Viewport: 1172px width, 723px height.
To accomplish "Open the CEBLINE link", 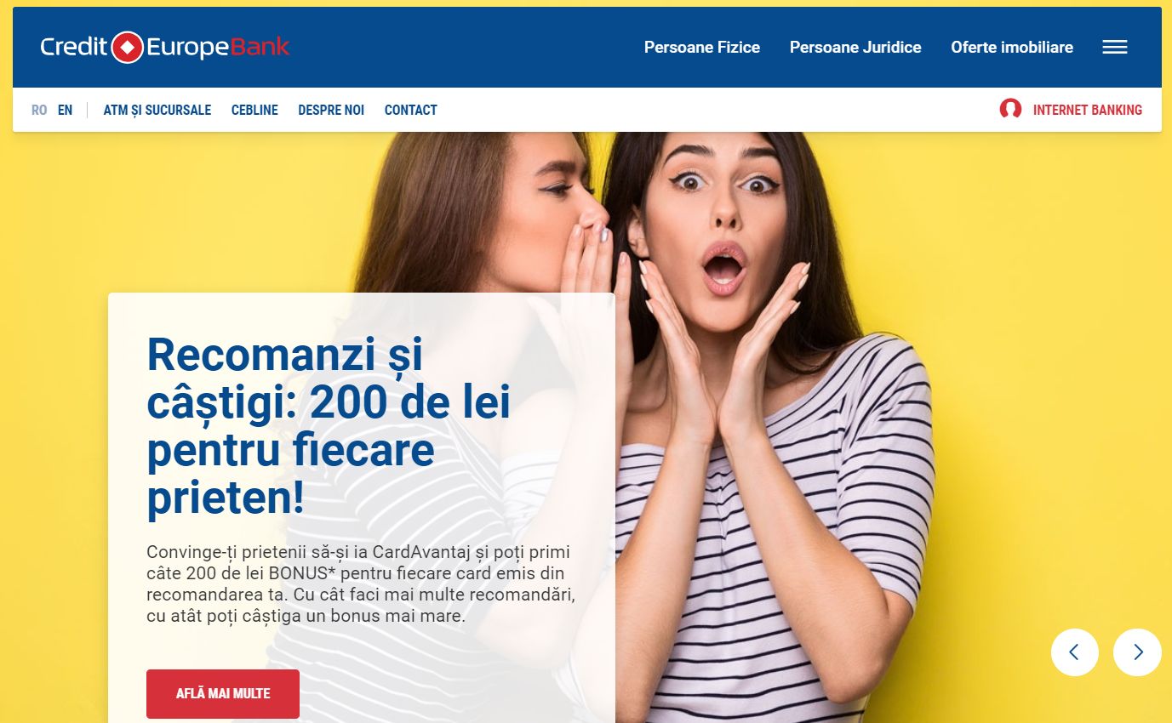I will [x=254, y=110].
